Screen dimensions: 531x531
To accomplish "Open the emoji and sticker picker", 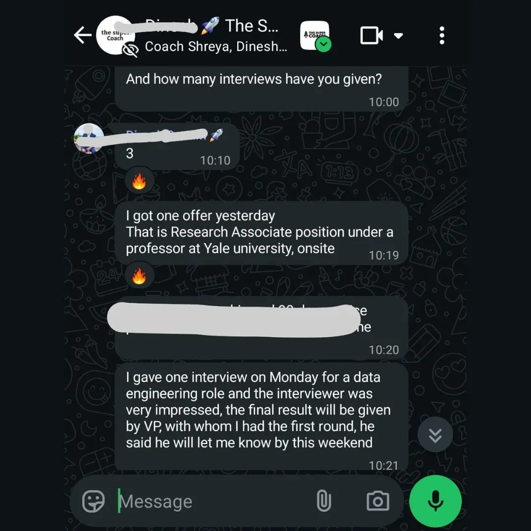I will 93,501.
